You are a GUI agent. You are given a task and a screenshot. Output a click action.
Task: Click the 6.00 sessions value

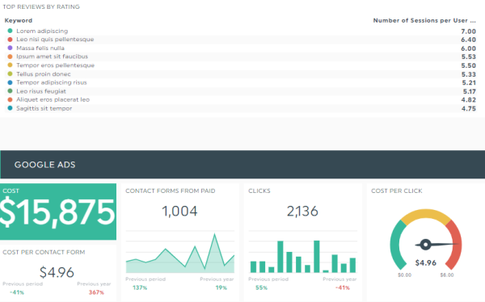point(468,48)
